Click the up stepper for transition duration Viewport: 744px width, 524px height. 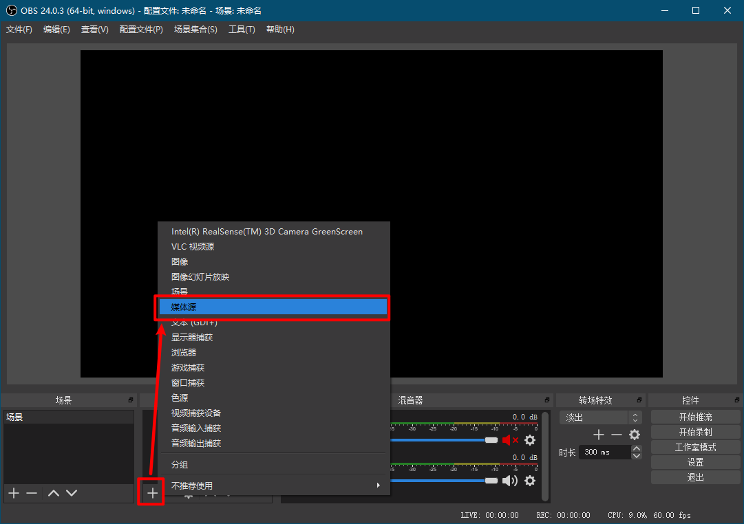pos(635,448)
